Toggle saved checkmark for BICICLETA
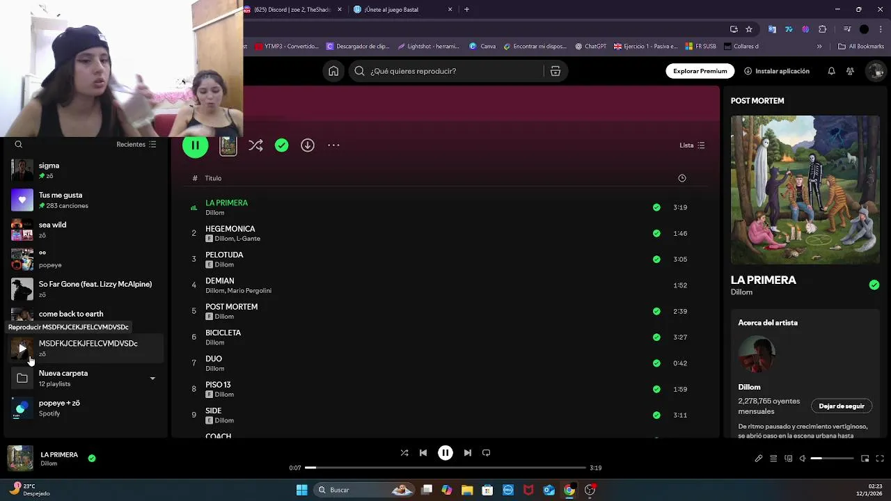Screen dimensions: 891x501 pos(656,337)
